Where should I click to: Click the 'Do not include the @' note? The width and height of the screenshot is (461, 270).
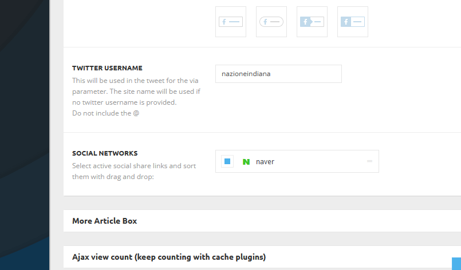[105, 113]
